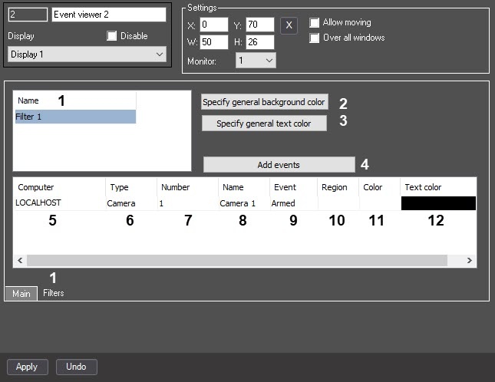Switch to the Main tab
The width and height of the screenshot is (495, 382).
21,293
